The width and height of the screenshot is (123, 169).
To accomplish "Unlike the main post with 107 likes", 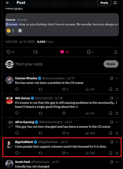I will pyautogui.click(x=65, y=52).
